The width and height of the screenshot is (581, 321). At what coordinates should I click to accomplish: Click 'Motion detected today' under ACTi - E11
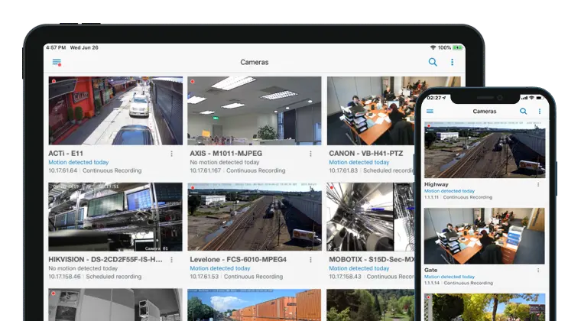coord(79,162)
